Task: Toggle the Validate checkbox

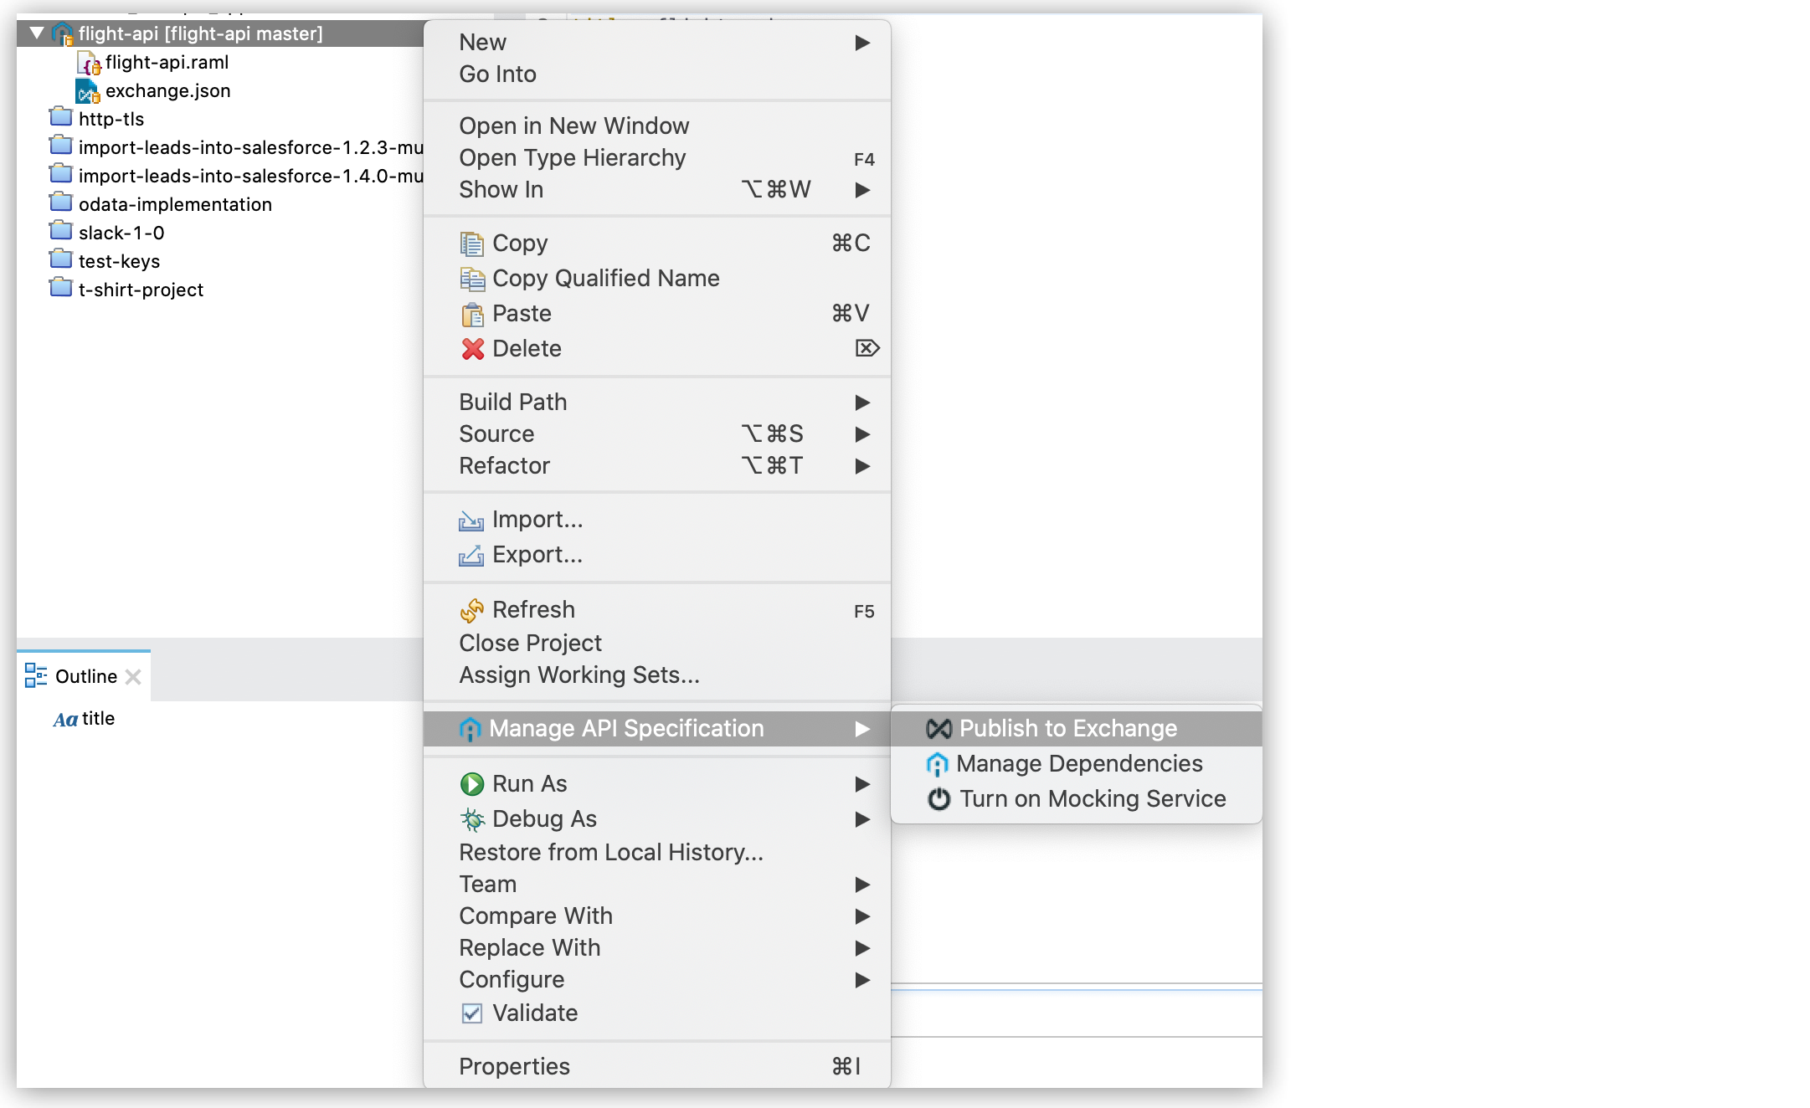Action: [x=472, y=1013]
